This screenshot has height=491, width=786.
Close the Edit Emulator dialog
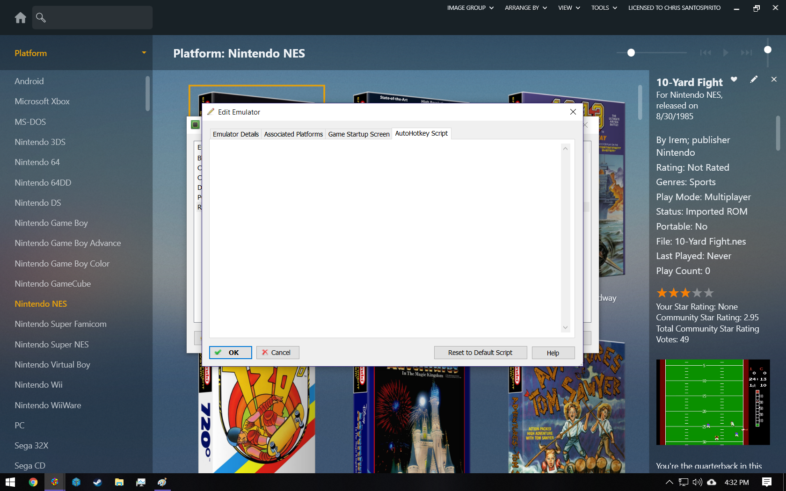coord(573,112)
